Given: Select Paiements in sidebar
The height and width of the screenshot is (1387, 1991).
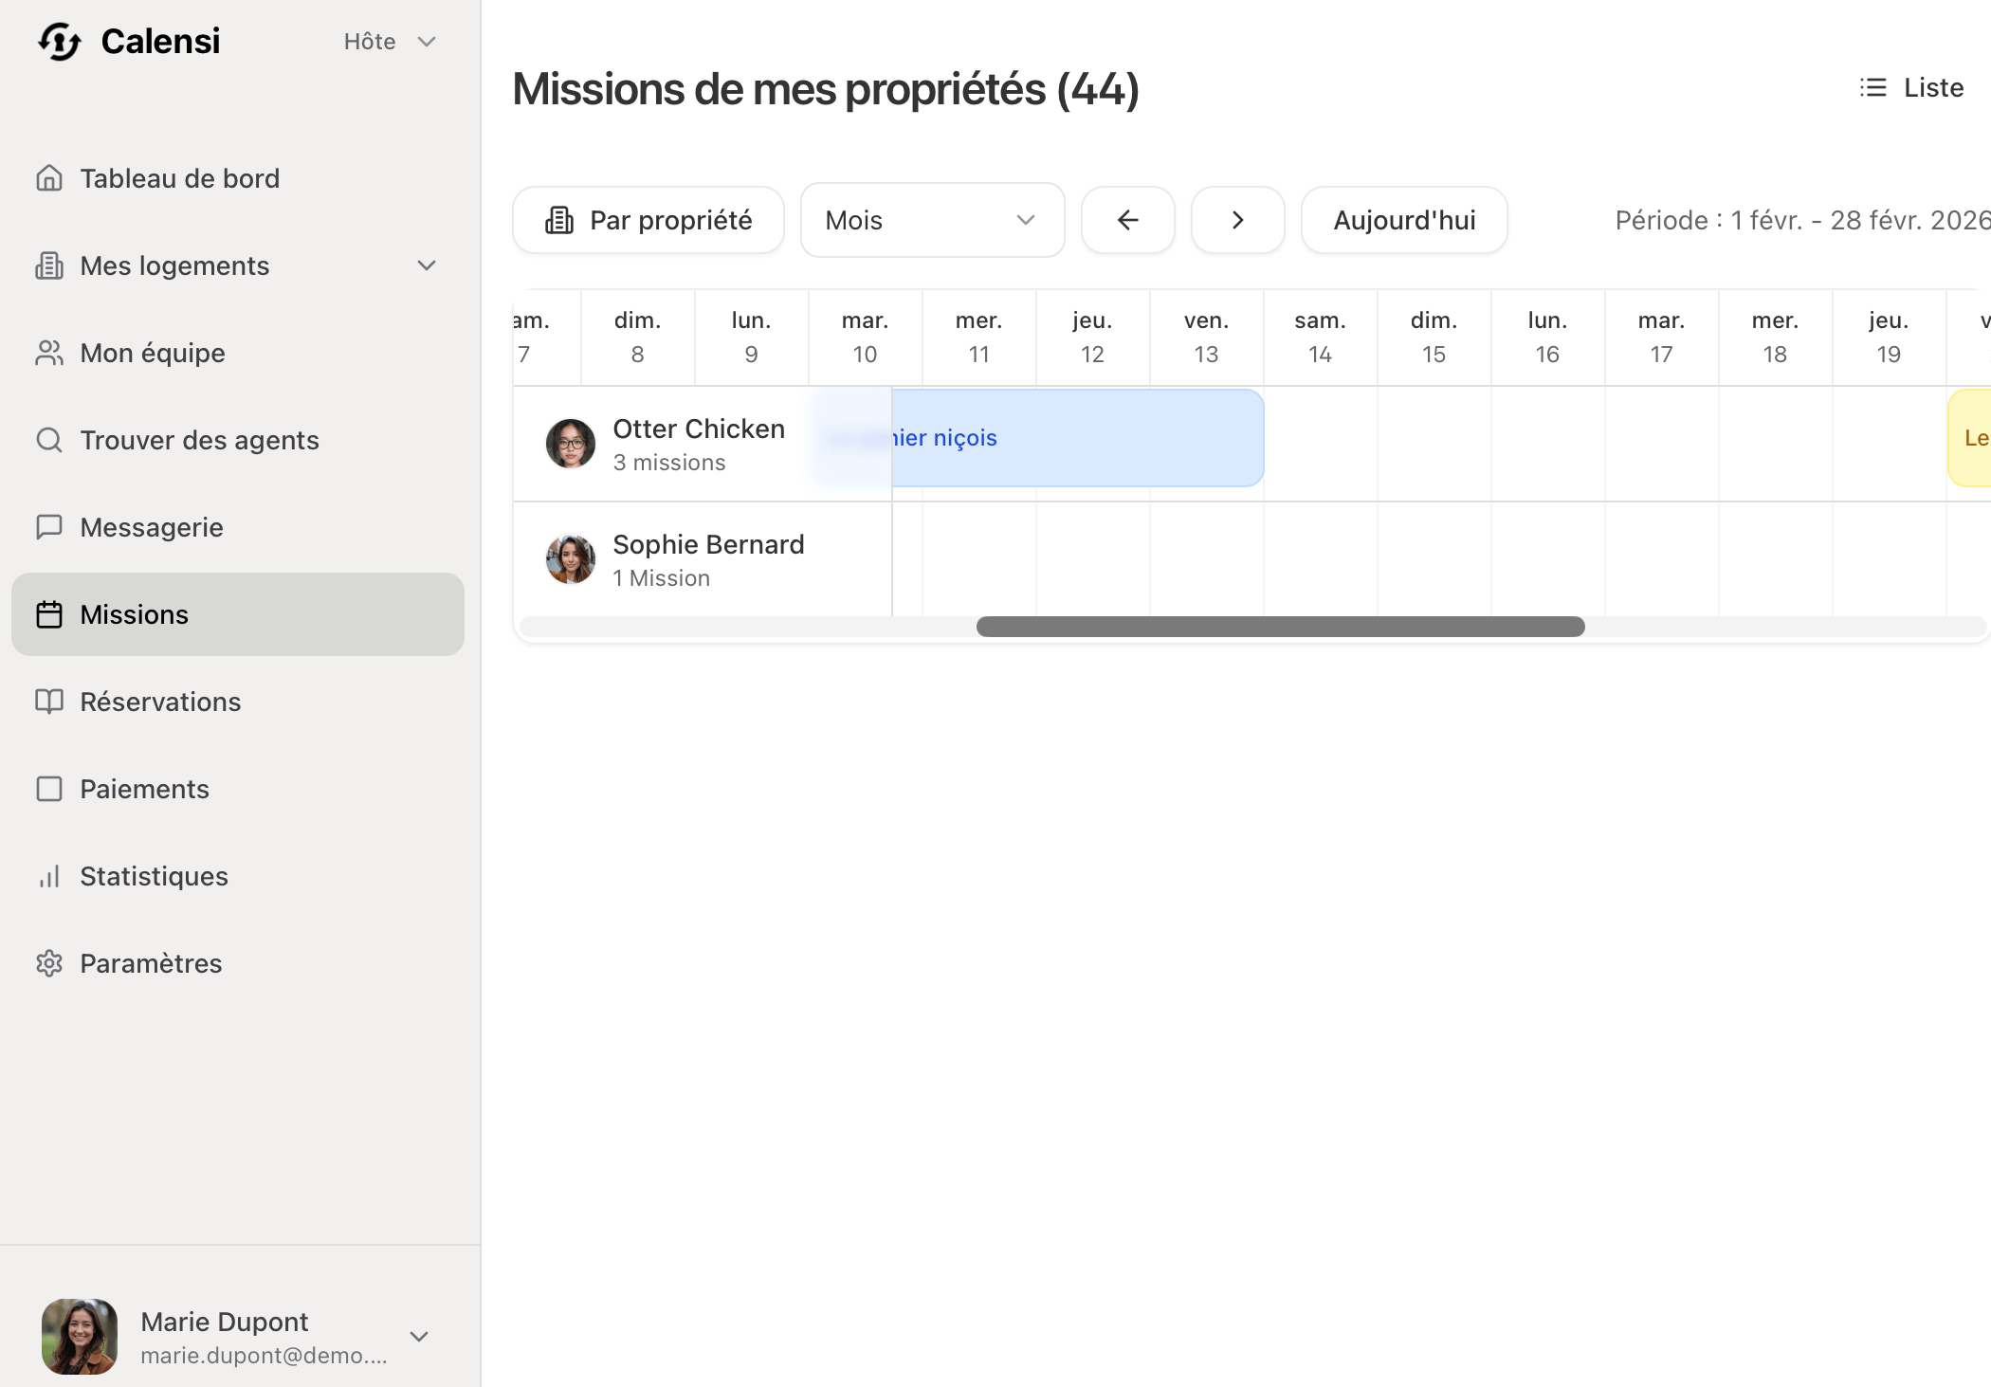Looking at the screenshot, I should click(144, 789).
